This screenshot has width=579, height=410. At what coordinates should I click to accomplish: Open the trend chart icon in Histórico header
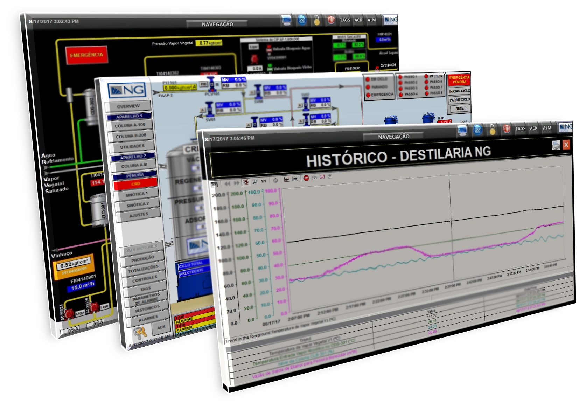[x=477, y=130]
